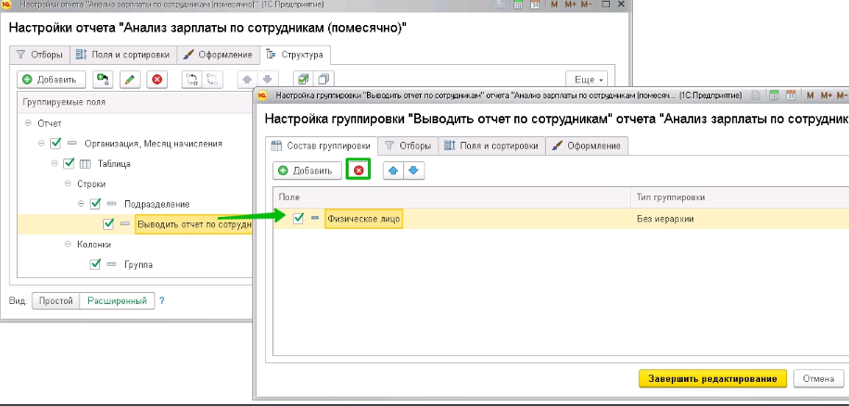Viewport: 849px width, 406px height.
Task: Open Оформление tab in grouping settings window
Action: pyautogui.click(x=587, y=146)
